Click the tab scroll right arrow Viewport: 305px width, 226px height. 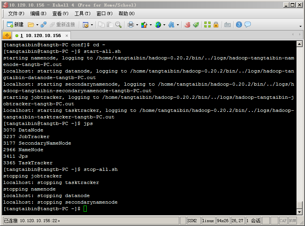[300, 34]
